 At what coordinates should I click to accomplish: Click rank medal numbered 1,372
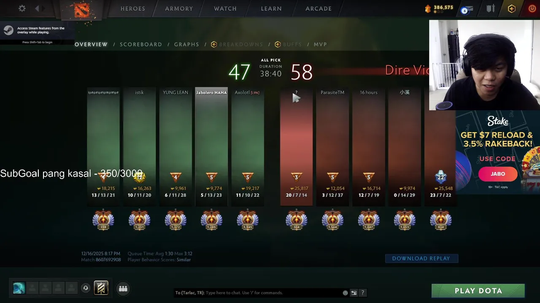click(x=175, y=220)
